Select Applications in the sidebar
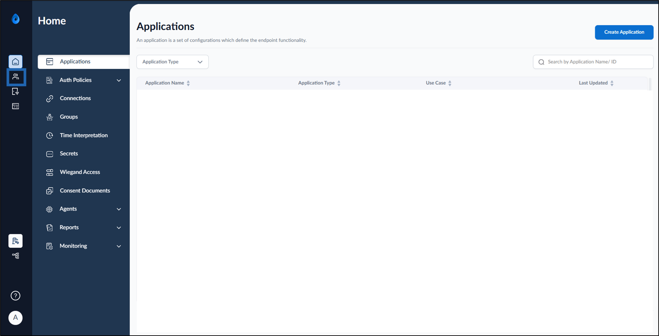 84,62
